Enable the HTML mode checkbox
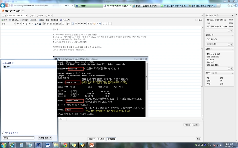This screenshot has width=238, height=148. 196,20
